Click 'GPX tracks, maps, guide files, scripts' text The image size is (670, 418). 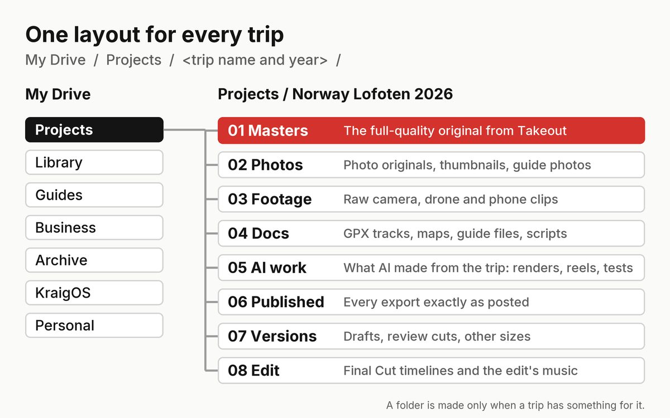pos(455,234)
